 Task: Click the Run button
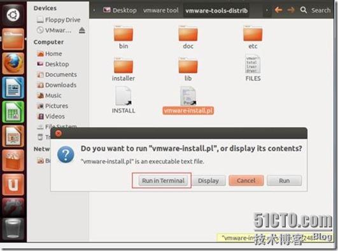tap(284, 180)
